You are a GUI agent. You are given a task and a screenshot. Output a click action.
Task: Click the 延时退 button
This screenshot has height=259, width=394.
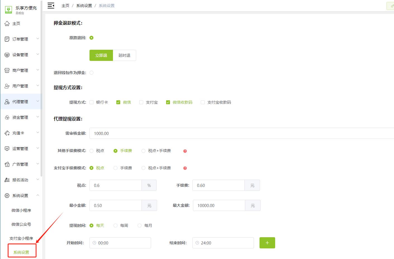click(x=124, y=55)
